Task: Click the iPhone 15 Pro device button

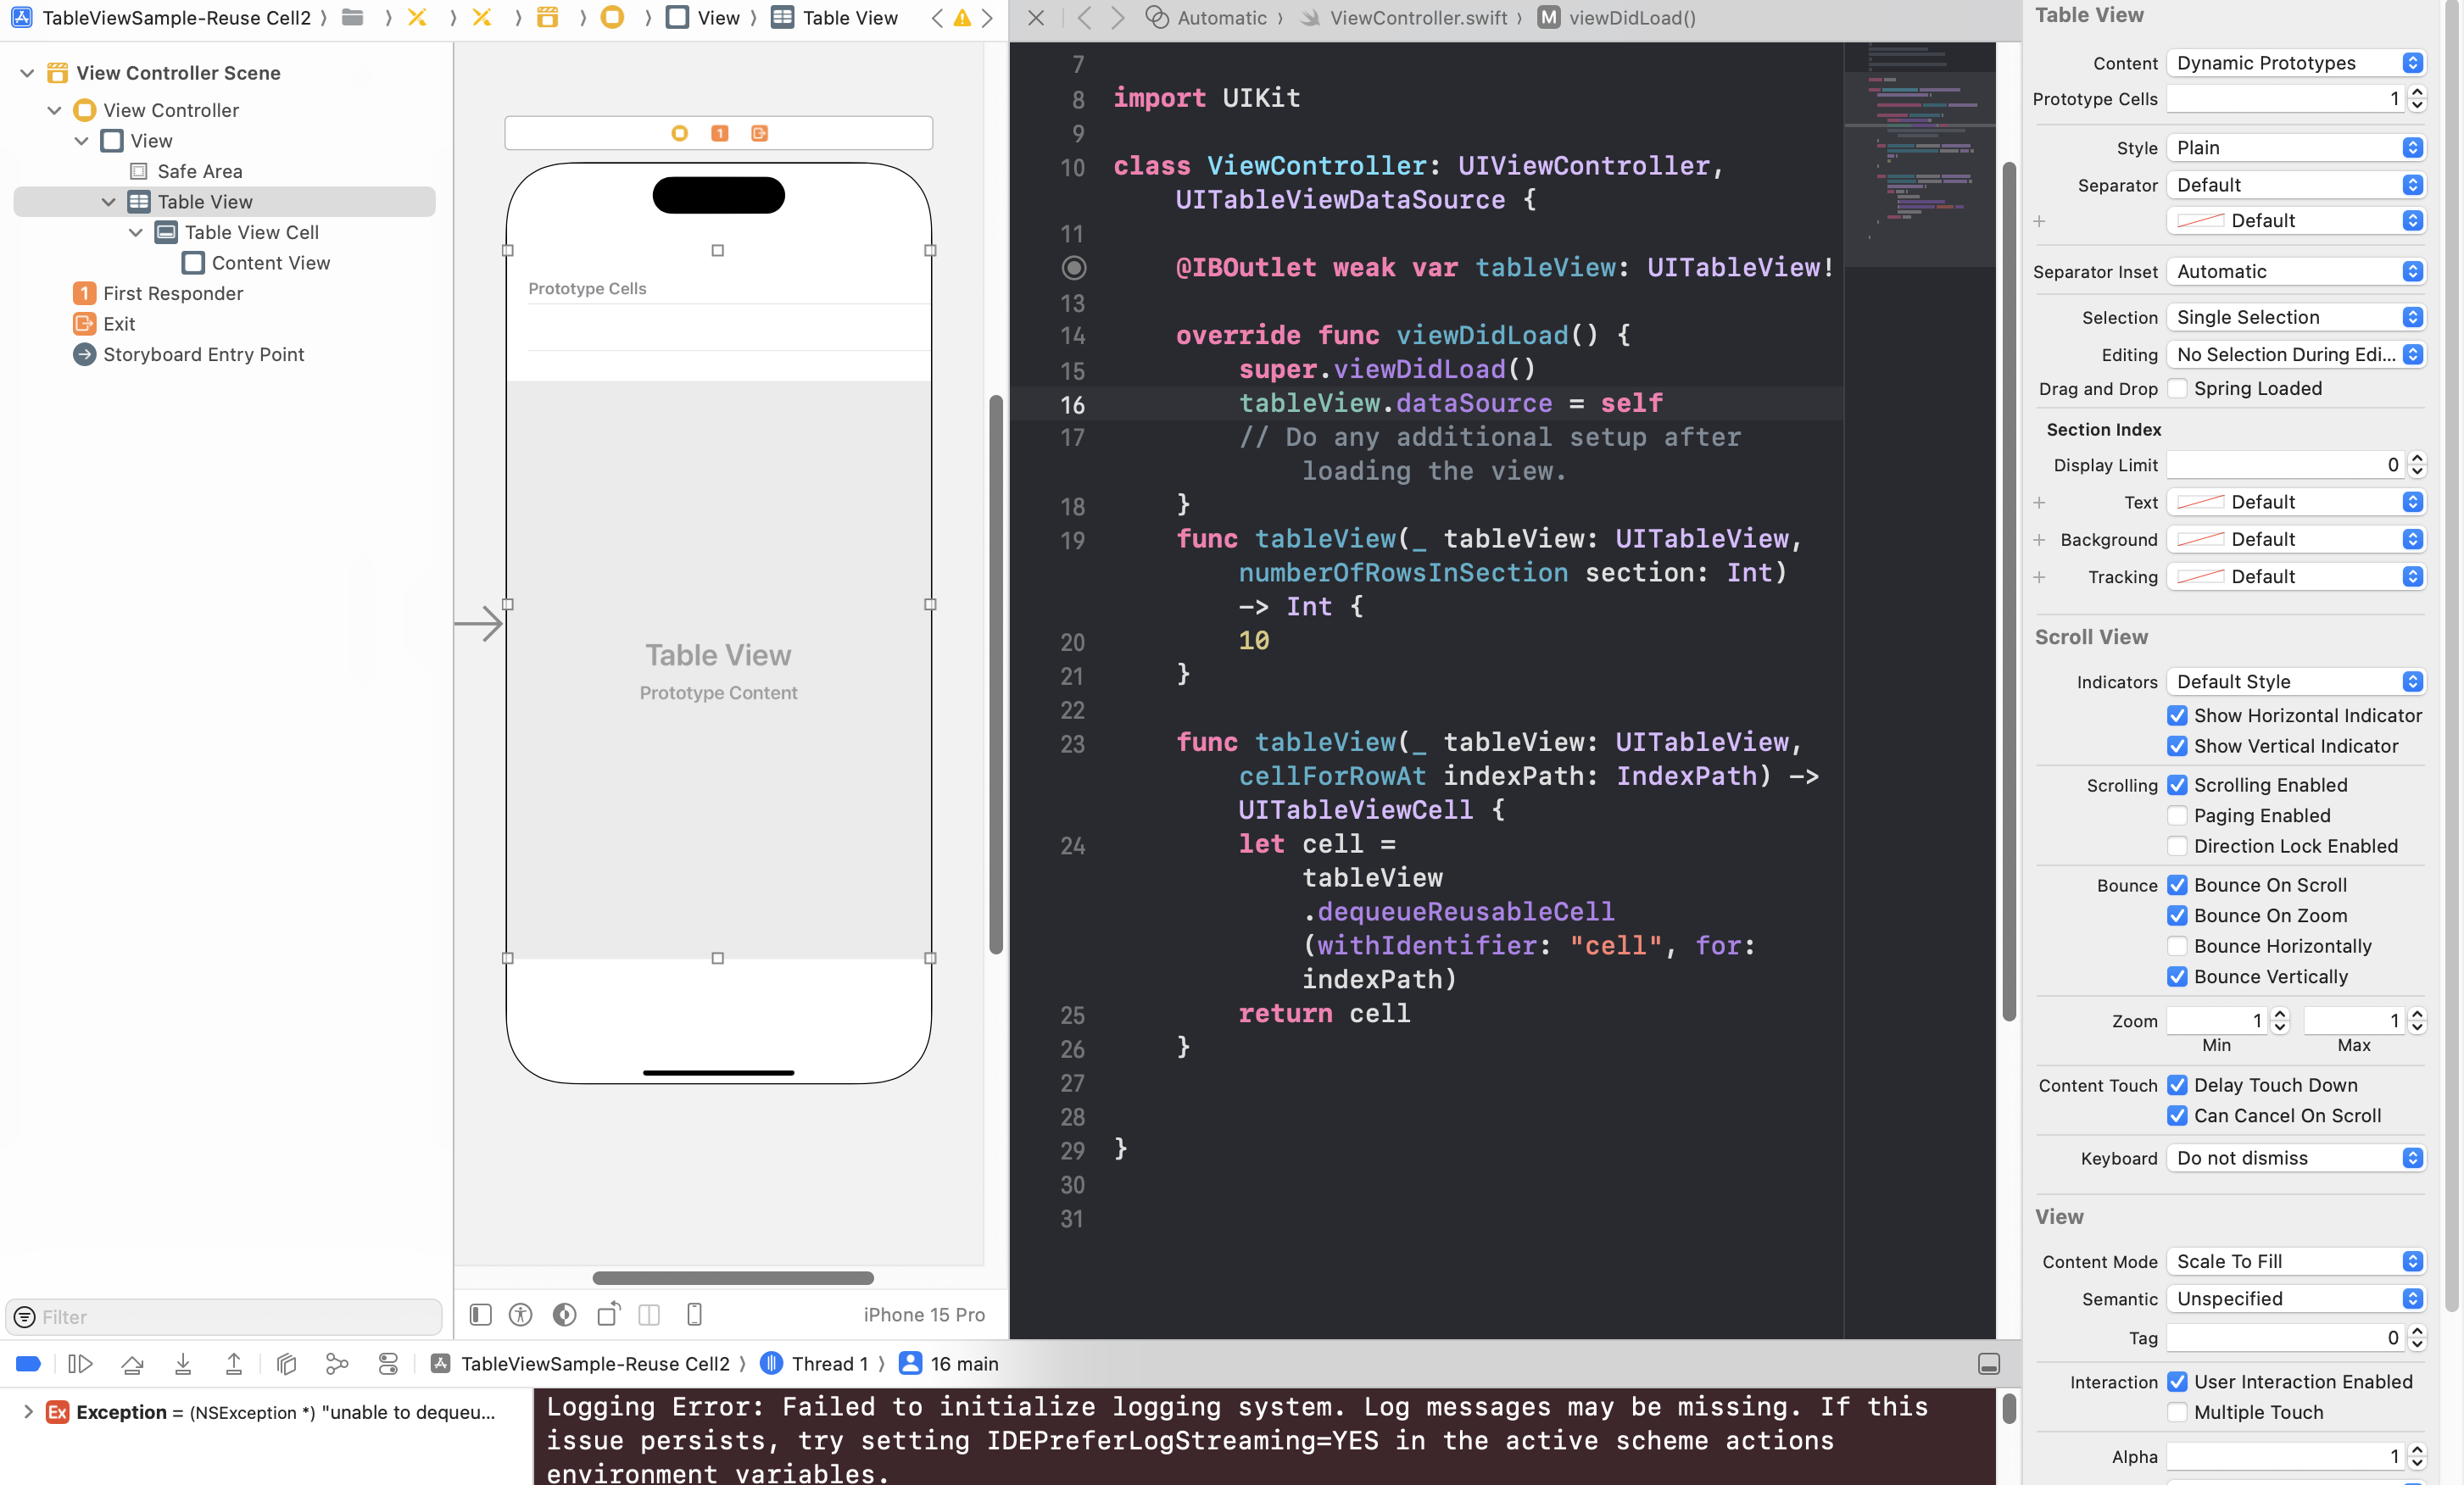Action: [x=923, y=1315]
